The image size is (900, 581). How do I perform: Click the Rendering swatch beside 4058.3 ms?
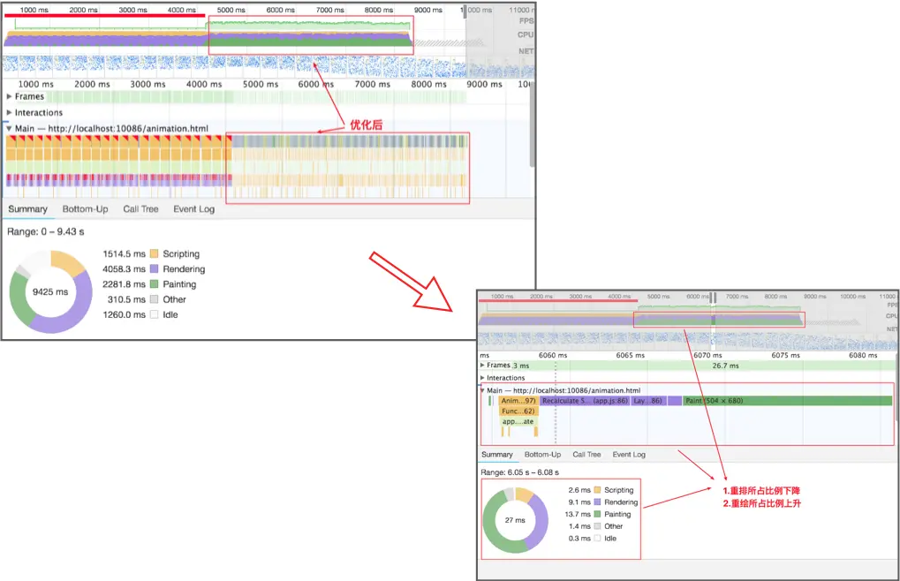pos(154,269)
